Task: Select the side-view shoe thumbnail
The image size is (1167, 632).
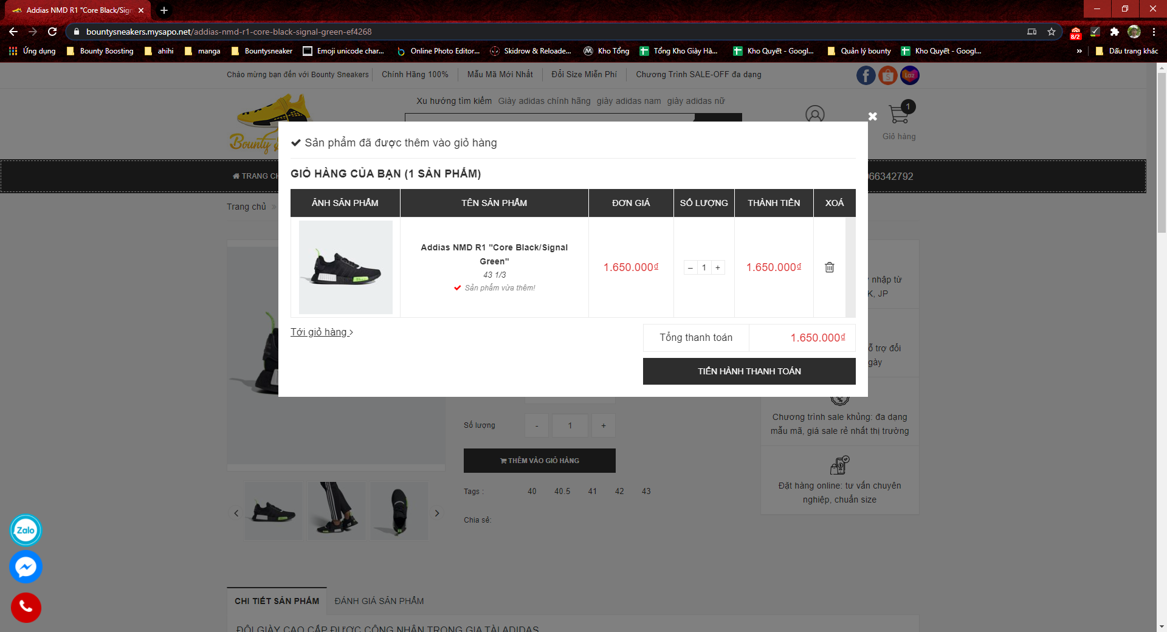Action: click(274, 511)
